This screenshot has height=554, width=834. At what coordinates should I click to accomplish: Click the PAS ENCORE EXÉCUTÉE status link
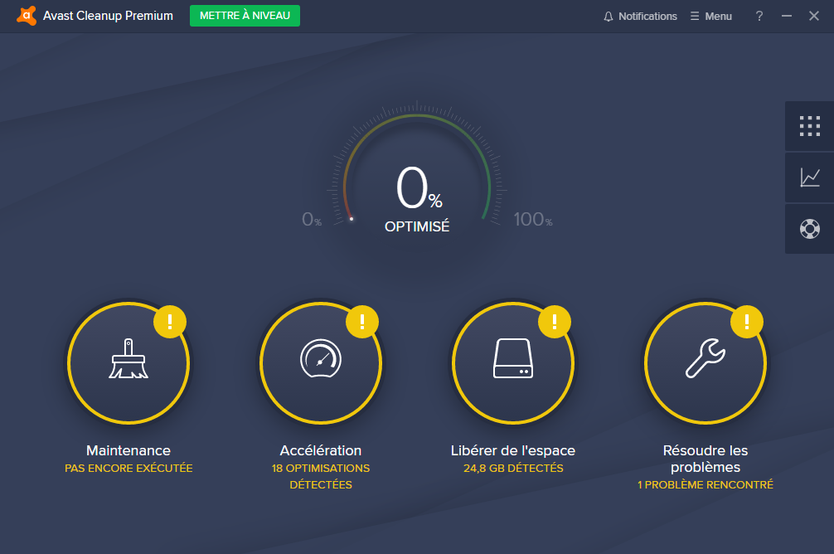pyautogui.click(x=128, y=469)
